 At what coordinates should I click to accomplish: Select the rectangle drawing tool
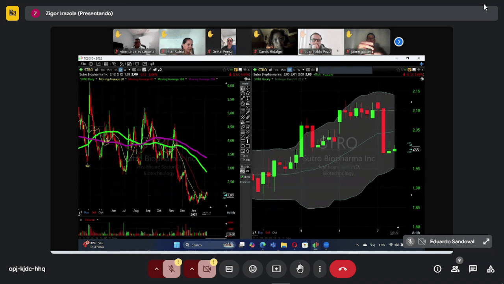click(248, 146)
